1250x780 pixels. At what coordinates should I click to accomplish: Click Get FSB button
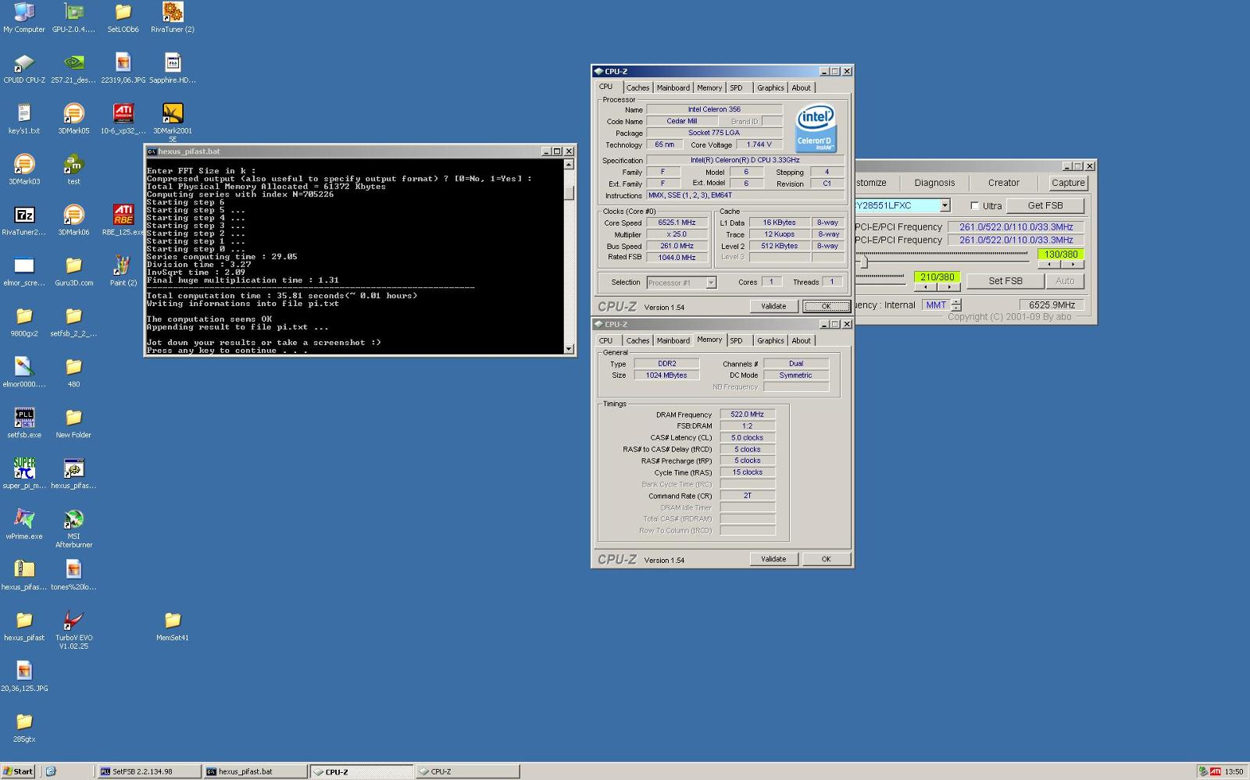point(1045,205)
